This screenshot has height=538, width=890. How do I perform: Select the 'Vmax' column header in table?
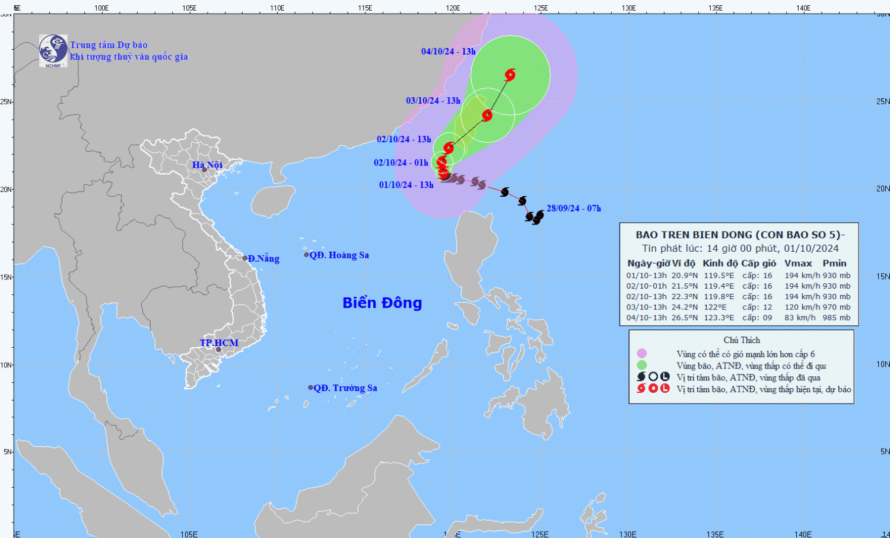click(x=798, y=263)
